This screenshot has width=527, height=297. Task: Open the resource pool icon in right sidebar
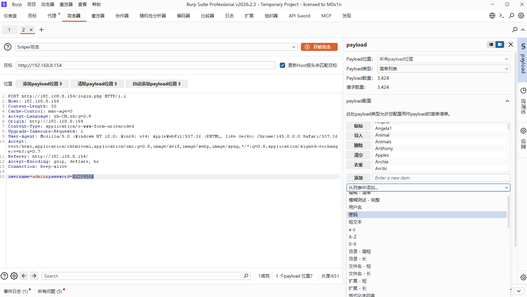click(523, 91)
